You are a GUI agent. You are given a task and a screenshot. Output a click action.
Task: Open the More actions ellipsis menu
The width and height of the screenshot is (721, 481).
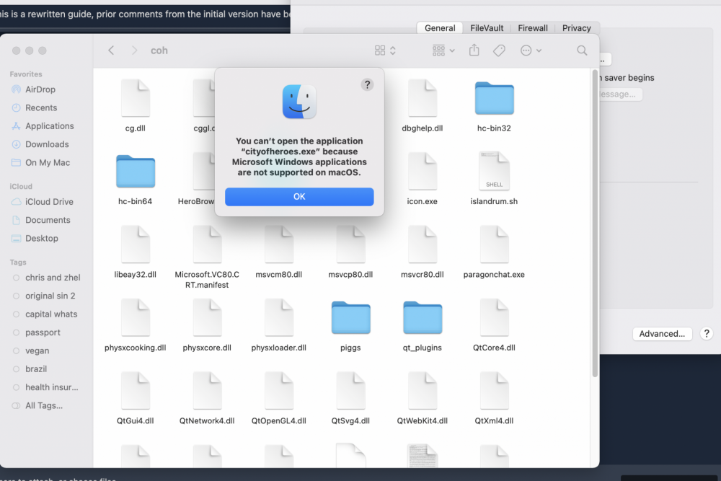coord(531,50)
